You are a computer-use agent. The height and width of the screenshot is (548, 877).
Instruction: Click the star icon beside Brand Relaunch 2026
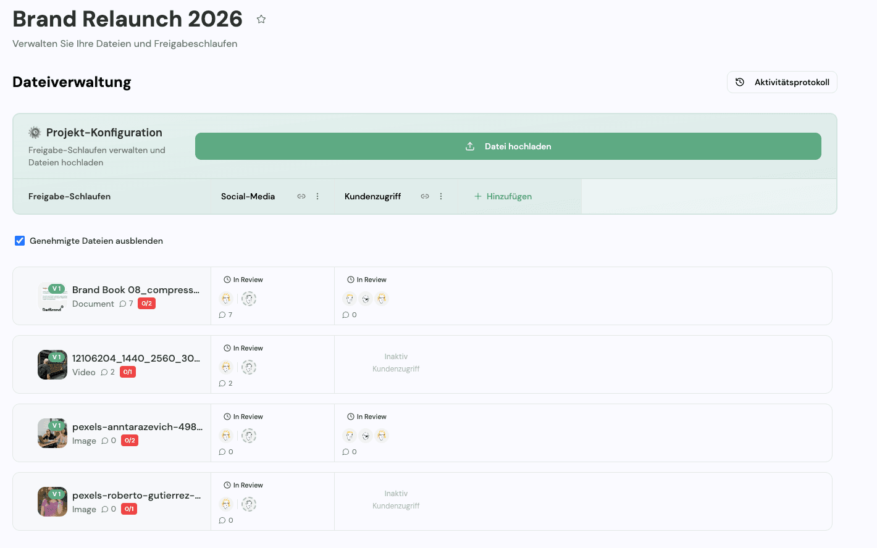261,19
